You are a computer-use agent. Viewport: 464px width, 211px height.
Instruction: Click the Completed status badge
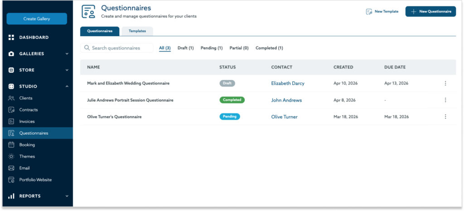[x=232, y=100]
